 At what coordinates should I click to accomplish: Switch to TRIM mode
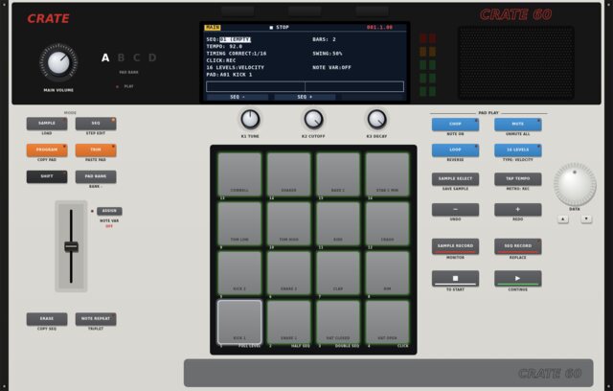point(96,150)
